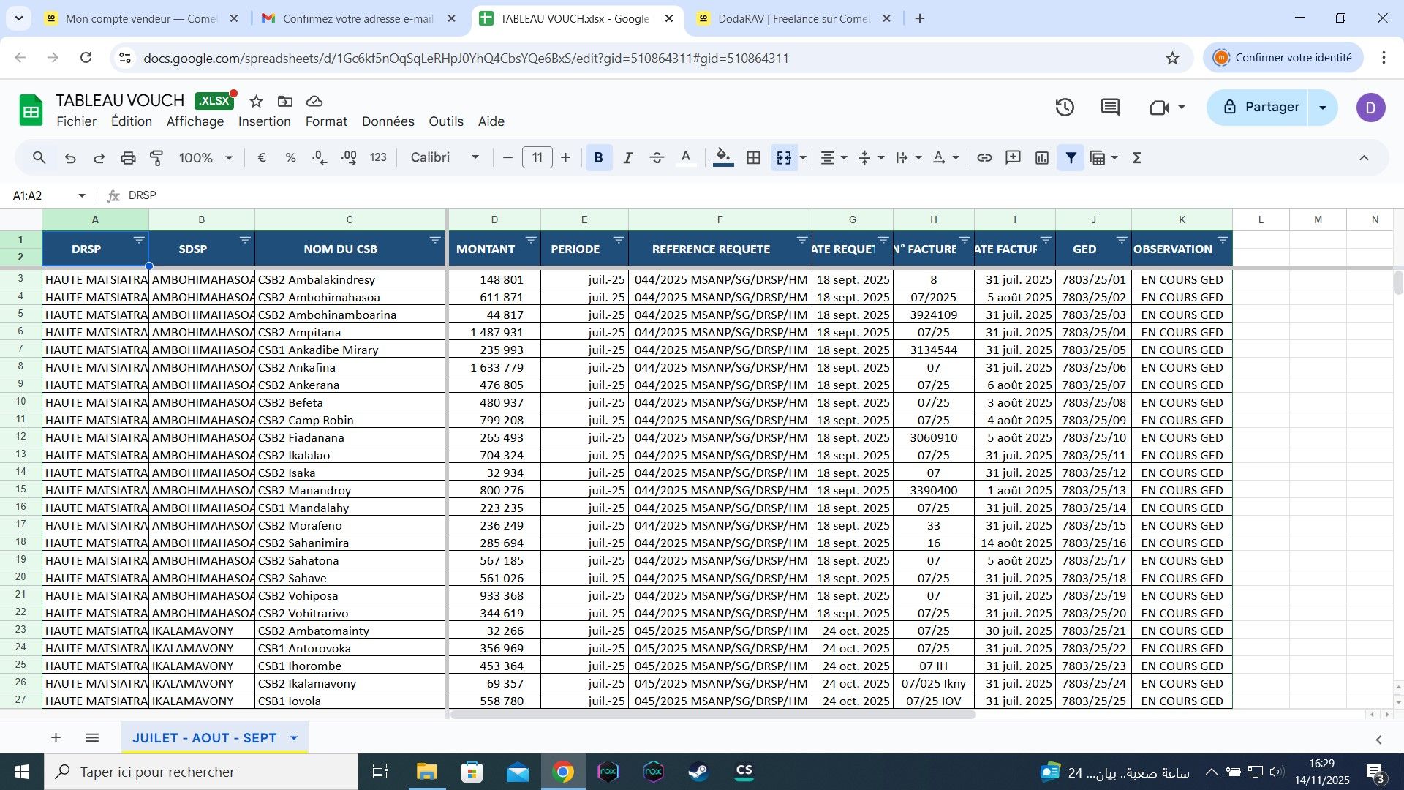Image resolution: width=1404 pixels, height=790 pixels.
Task: Click the insert chart icon
Action: click(x=1042, y=157)
